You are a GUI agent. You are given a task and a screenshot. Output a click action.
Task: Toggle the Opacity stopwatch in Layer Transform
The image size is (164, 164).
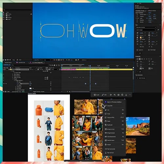tap(137, 22)
